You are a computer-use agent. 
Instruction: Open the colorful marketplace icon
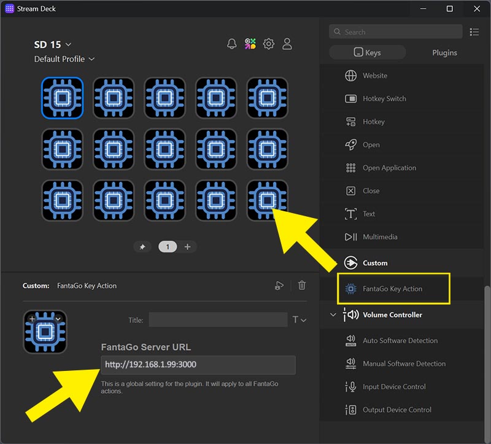(250, 44)
